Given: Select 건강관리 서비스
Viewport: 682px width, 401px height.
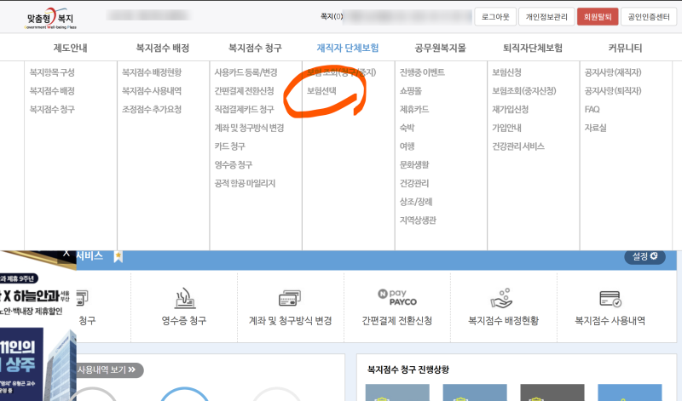Looking at the screenshot, I should (518, 146).
